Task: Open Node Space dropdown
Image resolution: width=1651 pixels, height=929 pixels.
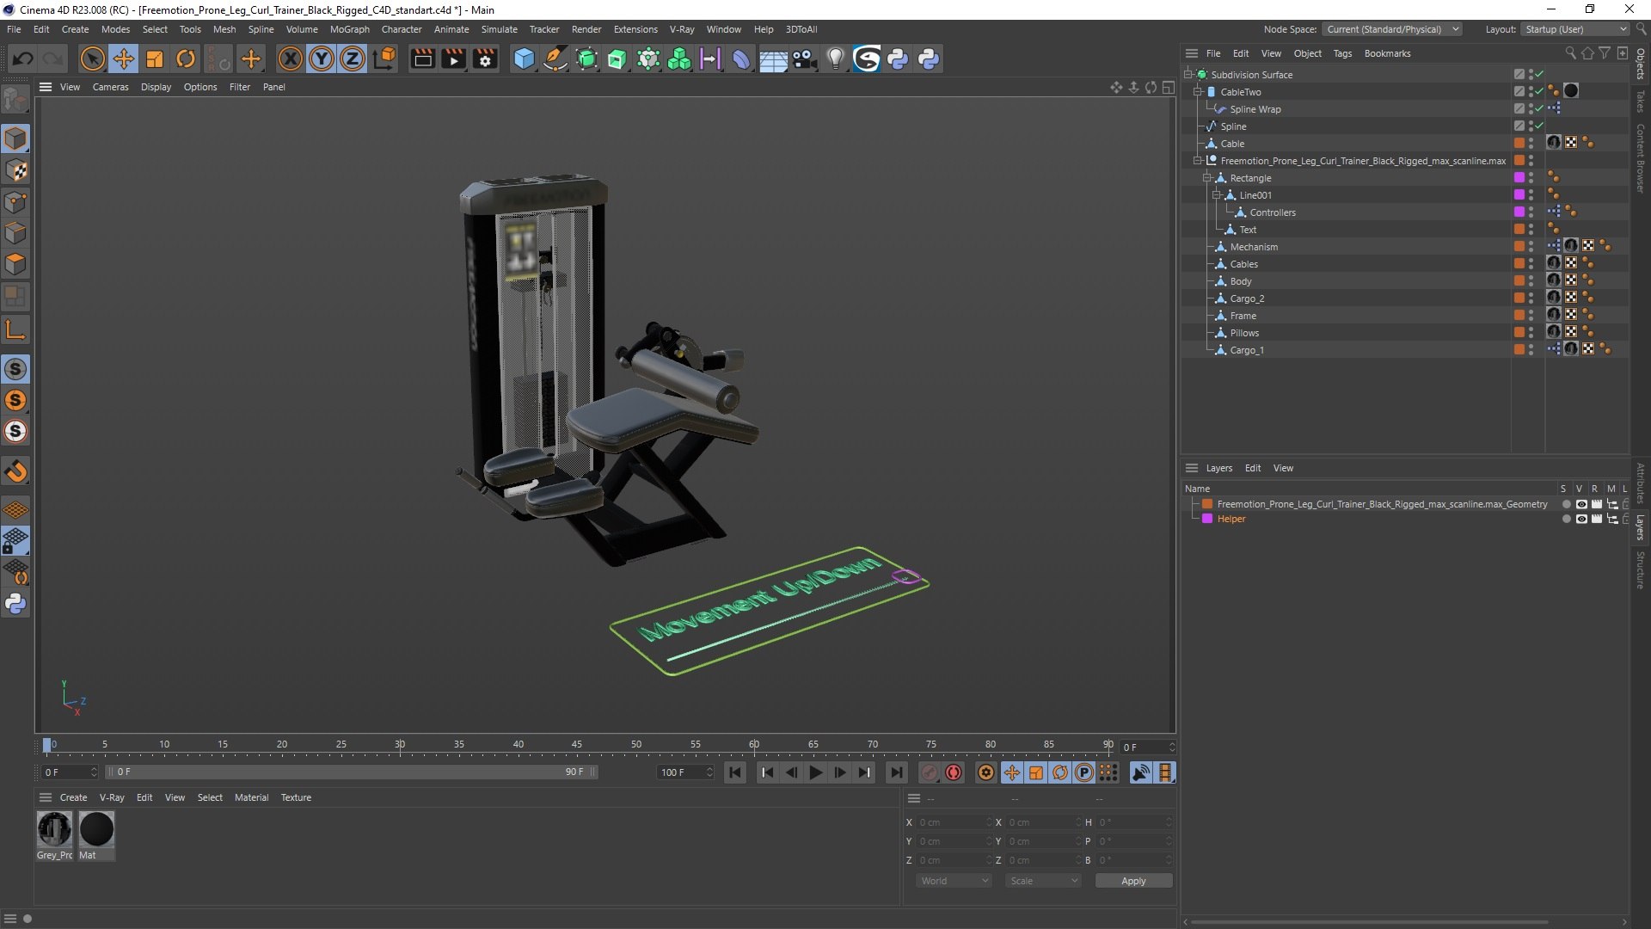Action: click(1391, 29)
